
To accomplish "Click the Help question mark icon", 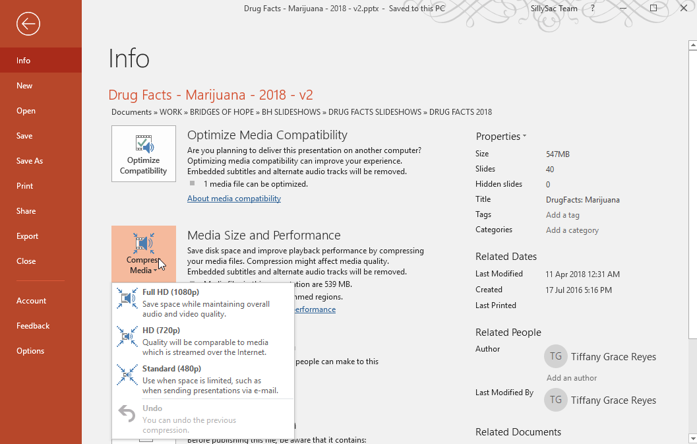I will [593, 8].
